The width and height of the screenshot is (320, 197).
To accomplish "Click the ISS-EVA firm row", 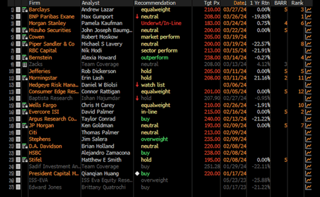I will tap(38, 180).
